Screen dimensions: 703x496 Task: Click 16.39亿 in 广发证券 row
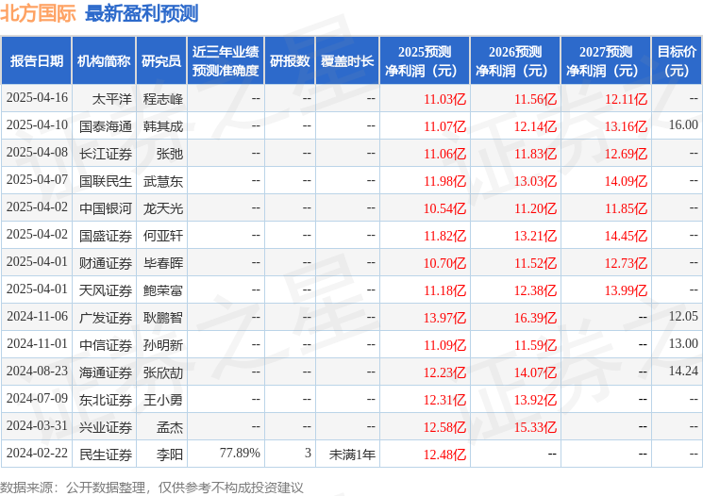coord(536,318)
